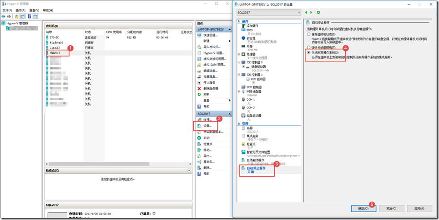Launch 虚拟交换机管理器 from actions

pyautogui.click(x=215, y=59)
